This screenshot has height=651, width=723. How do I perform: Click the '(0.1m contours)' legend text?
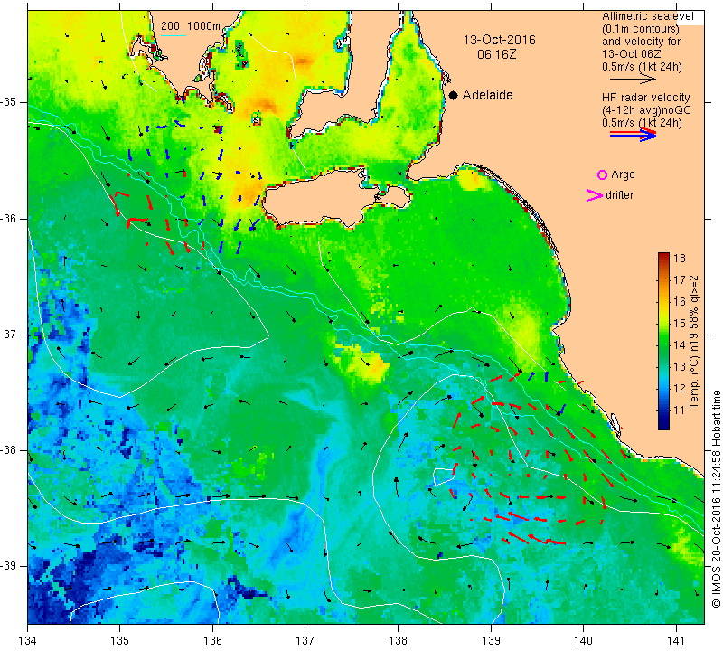point(640,29)
